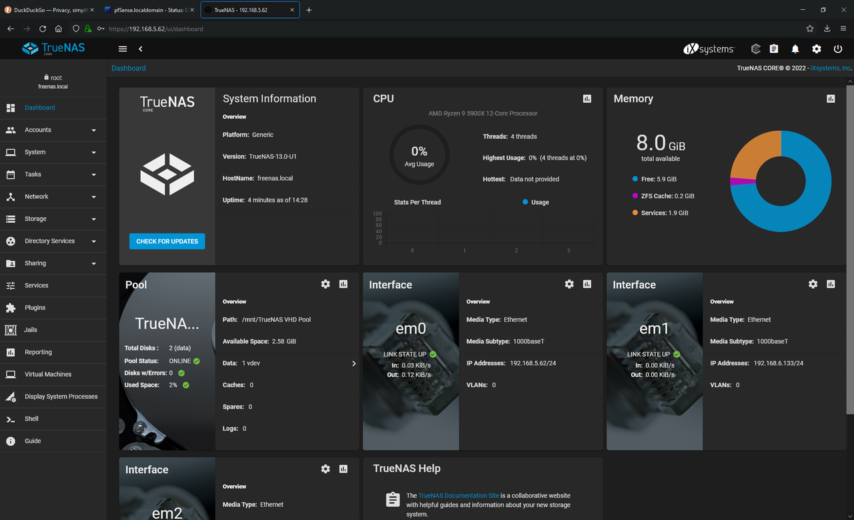Open the Shell menu item

53,419
